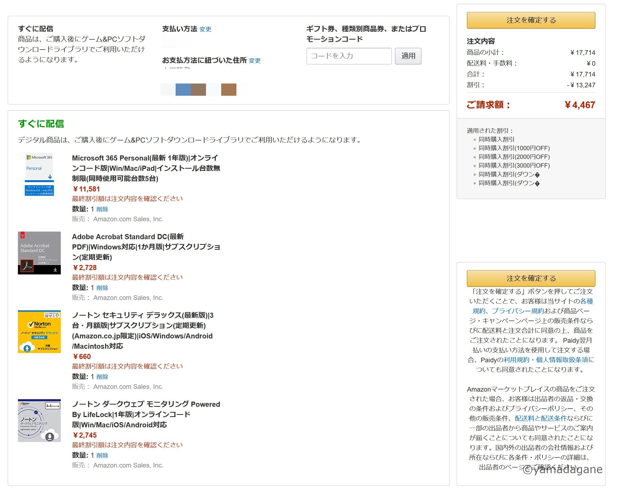Open Paidy 利用規約・個人情報取扱条項 link
The image size is (621, 490).
click(x=546, y=360)
